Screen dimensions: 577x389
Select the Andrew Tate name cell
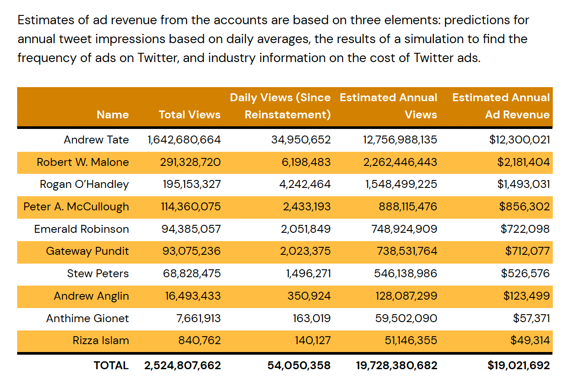96,140
